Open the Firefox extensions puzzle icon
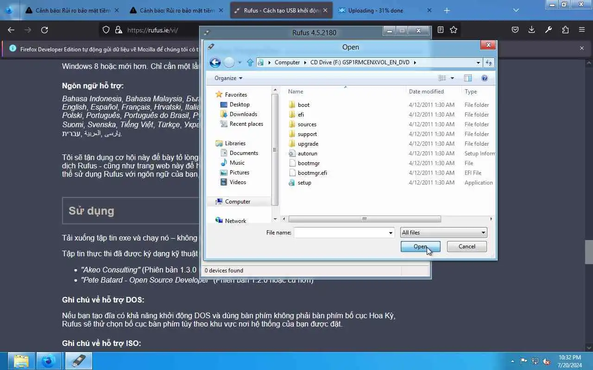 [565, 30]
